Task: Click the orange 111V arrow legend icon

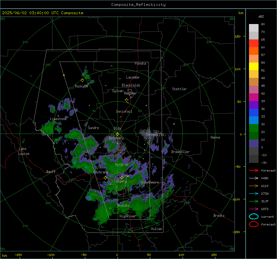Action: pyautogui.click(x=254, y=186)
